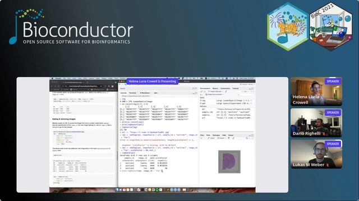Expand the spe object in the Environment
Viewport: 359px width, 201px height.
[x=201, y=103]
